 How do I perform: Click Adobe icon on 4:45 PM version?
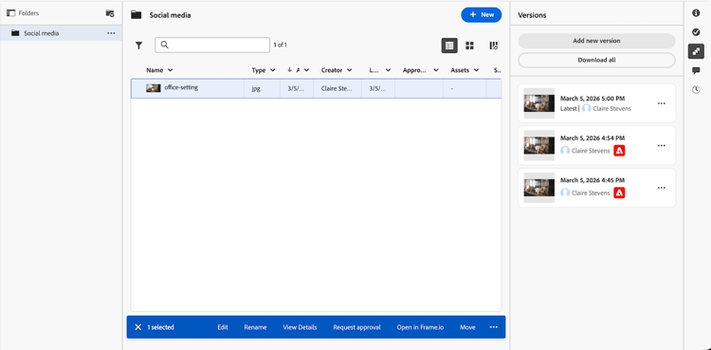coord(619,193)
